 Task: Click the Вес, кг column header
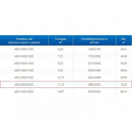coord(124,40)
